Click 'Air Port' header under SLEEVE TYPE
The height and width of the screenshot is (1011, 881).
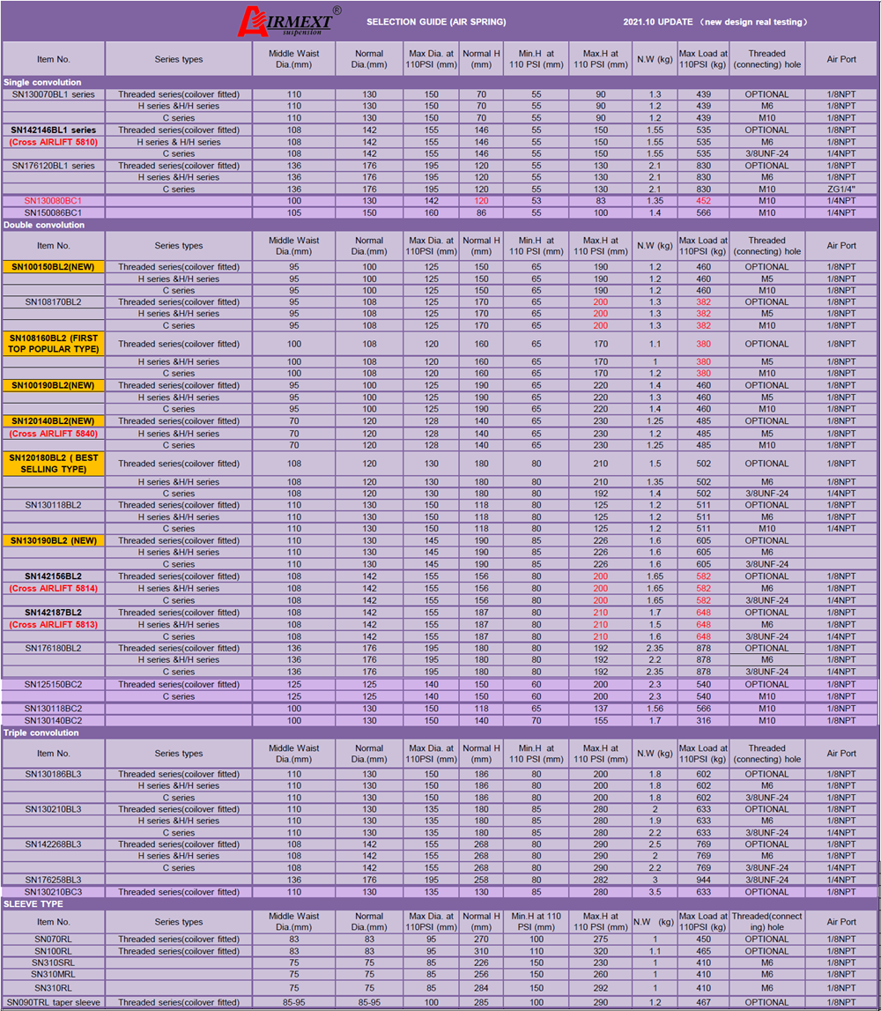pos(841,922)
